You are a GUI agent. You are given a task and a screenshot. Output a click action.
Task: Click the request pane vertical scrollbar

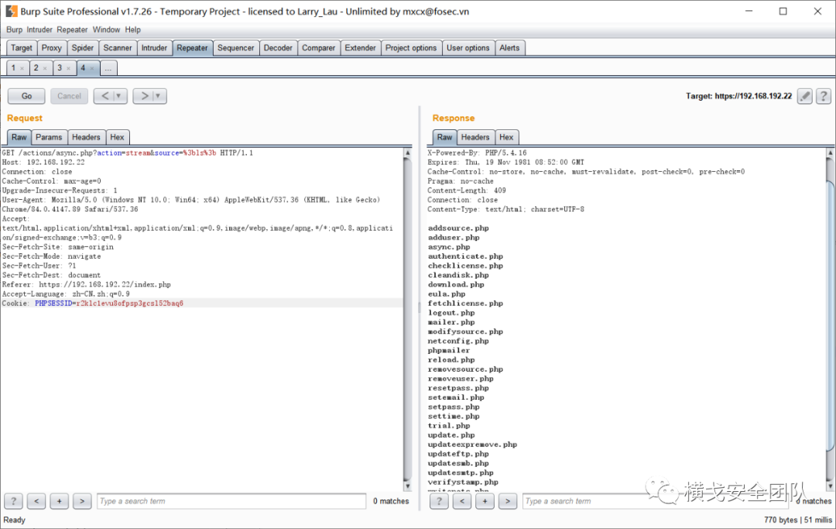tap(407, 319)
